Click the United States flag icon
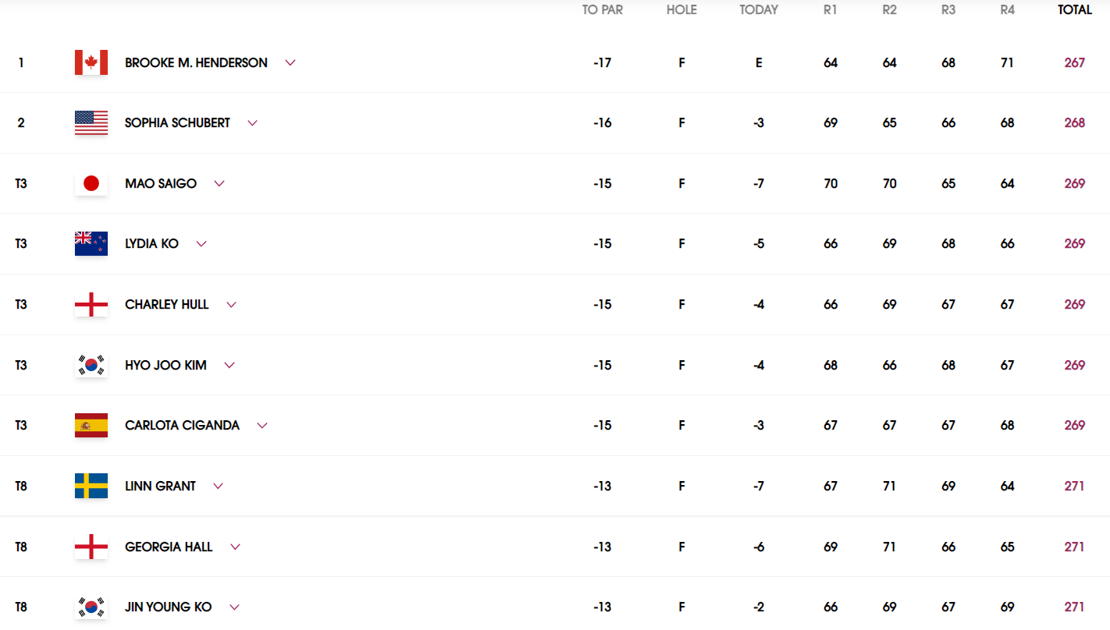Viewport: 1110px width, 630px height. (x=91, y=123)
